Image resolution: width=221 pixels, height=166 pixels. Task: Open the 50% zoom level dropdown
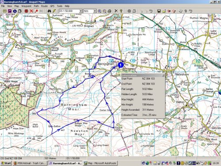(95, 11)
